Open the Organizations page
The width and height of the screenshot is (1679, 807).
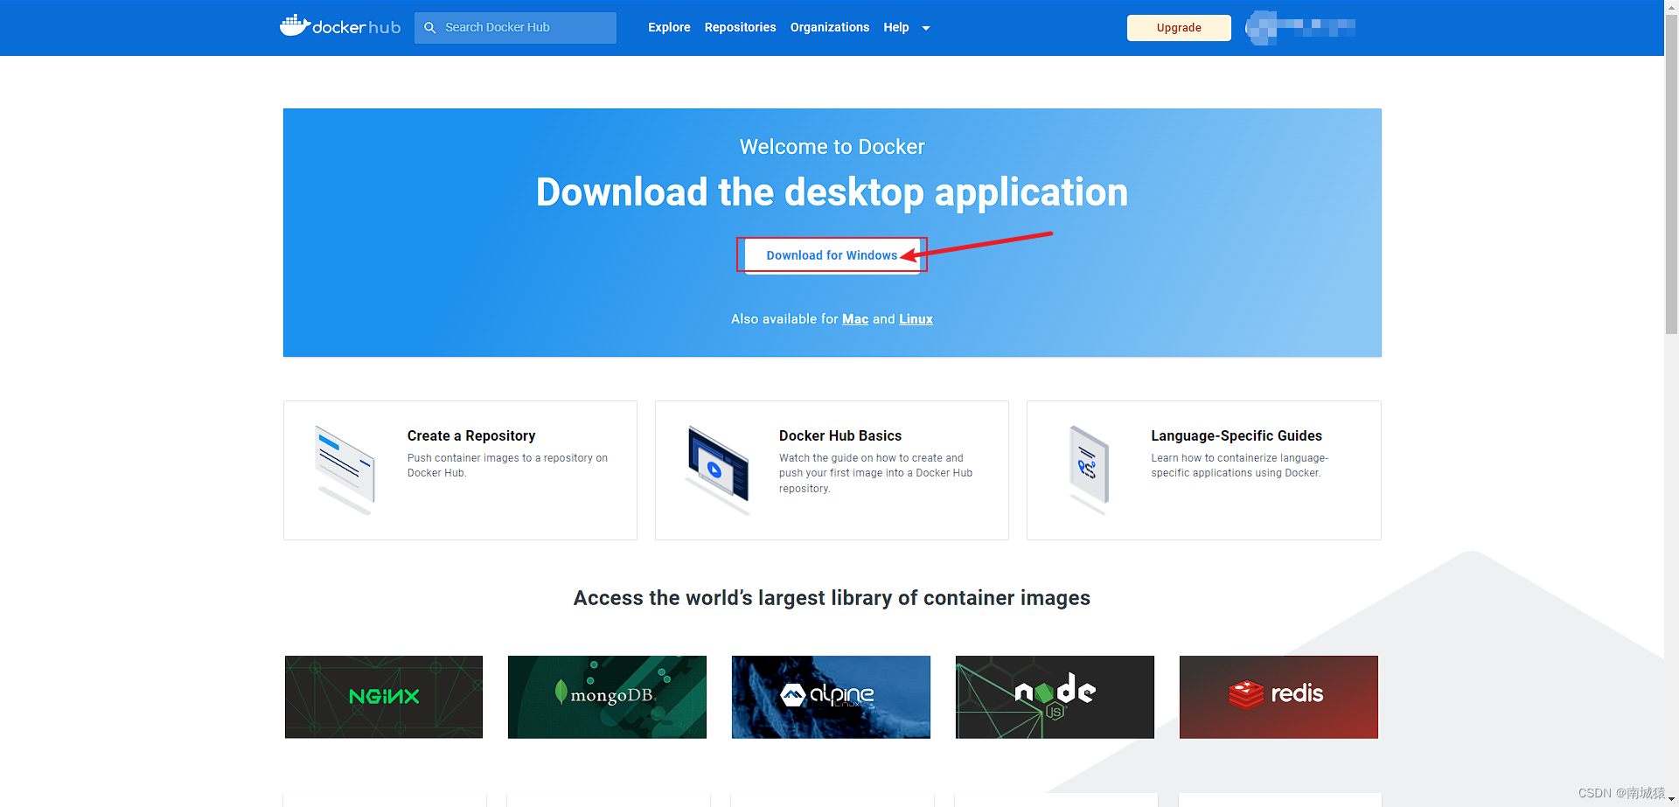point(829,27)
